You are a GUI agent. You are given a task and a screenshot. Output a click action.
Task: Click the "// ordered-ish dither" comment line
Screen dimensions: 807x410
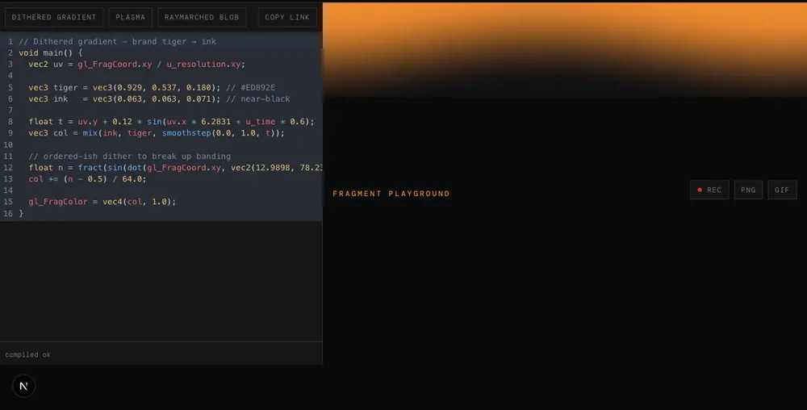coord(130,157)
